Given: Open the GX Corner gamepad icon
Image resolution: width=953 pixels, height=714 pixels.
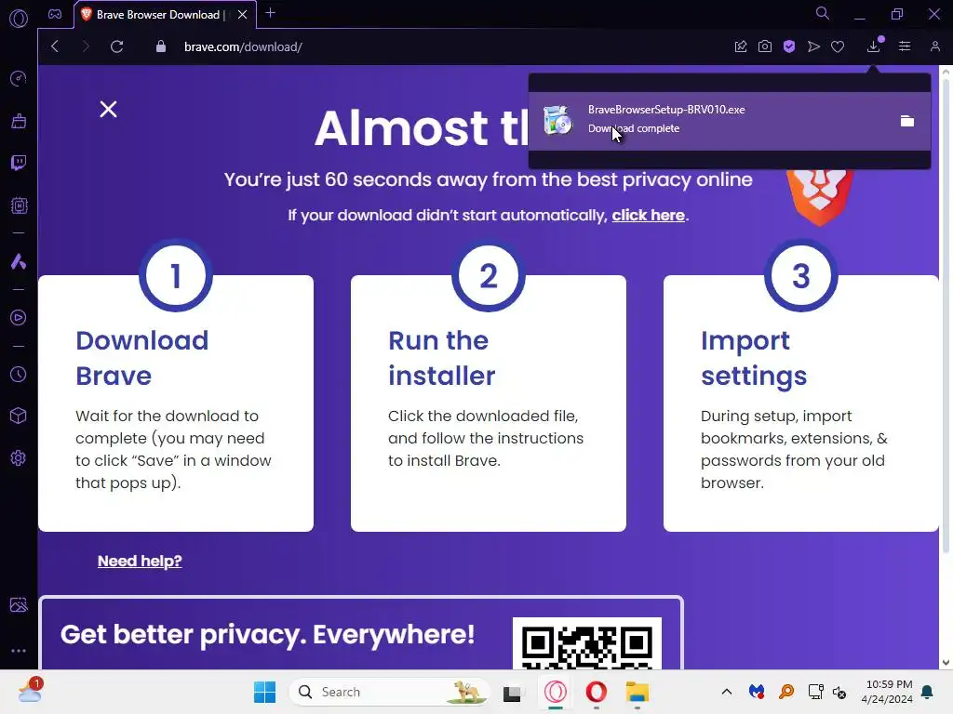Looking at the screenshot, I should coord(55,14).
